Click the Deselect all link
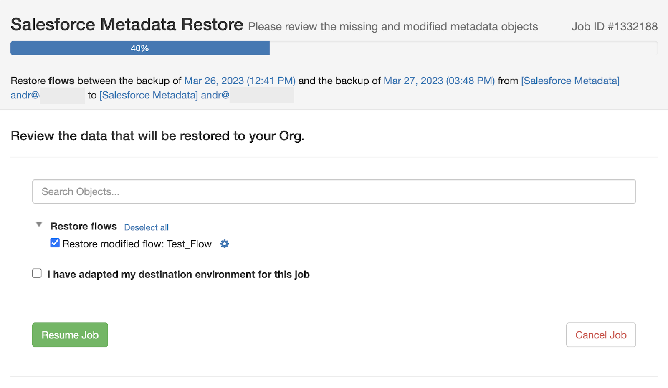 tap(146, 227)
